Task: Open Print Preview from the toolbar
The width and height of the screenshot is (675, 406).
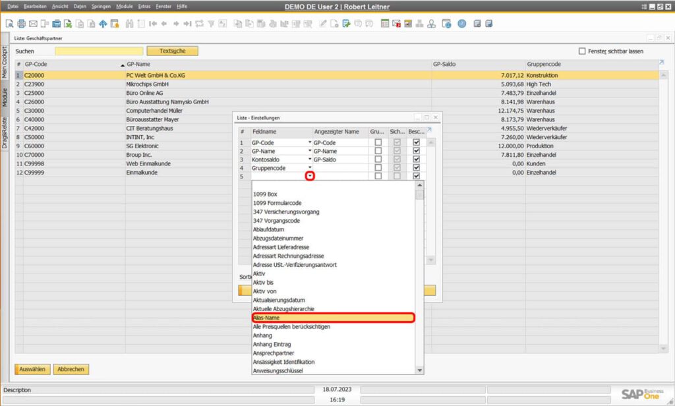Action: (9, 24)
